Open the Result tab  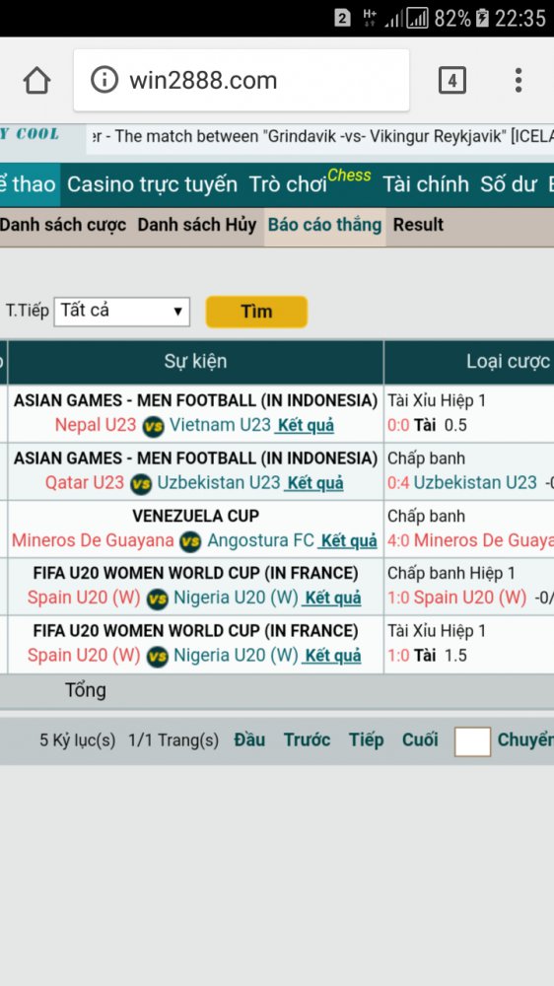(x=418, y=225)
